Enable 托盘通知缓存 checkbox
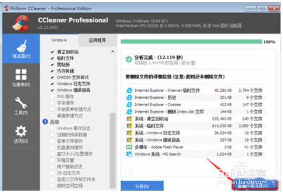 click(x=52, y=147)
